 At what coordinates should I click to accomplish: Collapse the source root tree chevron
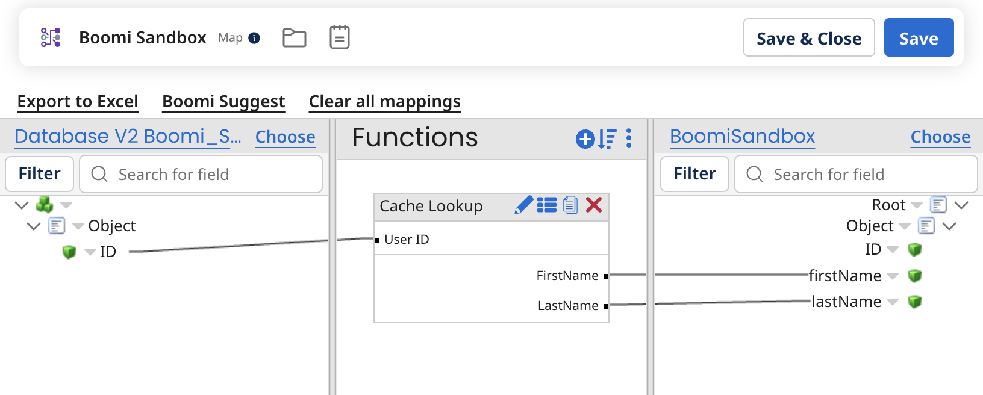pyautogui.click(x=22, y=205)
